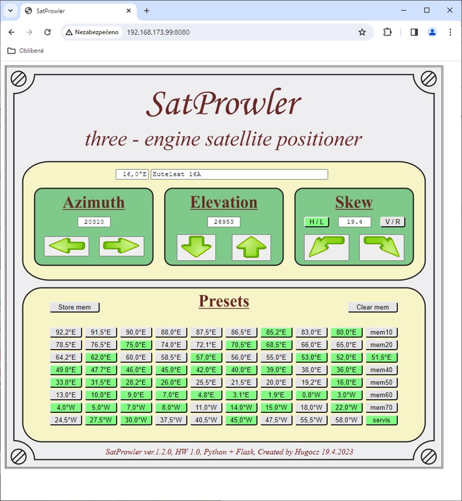Screen dimensions: 462x501
Task: Expand the tab search dropdown
Action: coord(10,11)
